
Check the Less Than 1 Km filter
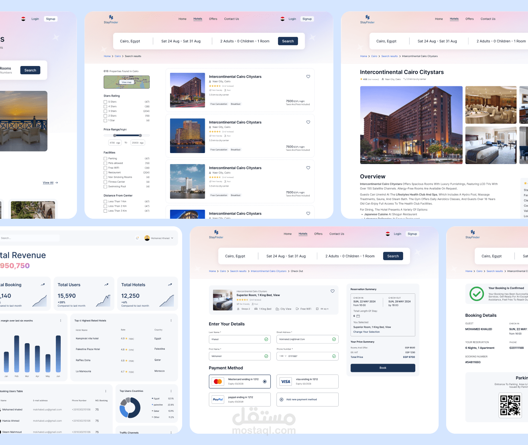pos(105,201)
